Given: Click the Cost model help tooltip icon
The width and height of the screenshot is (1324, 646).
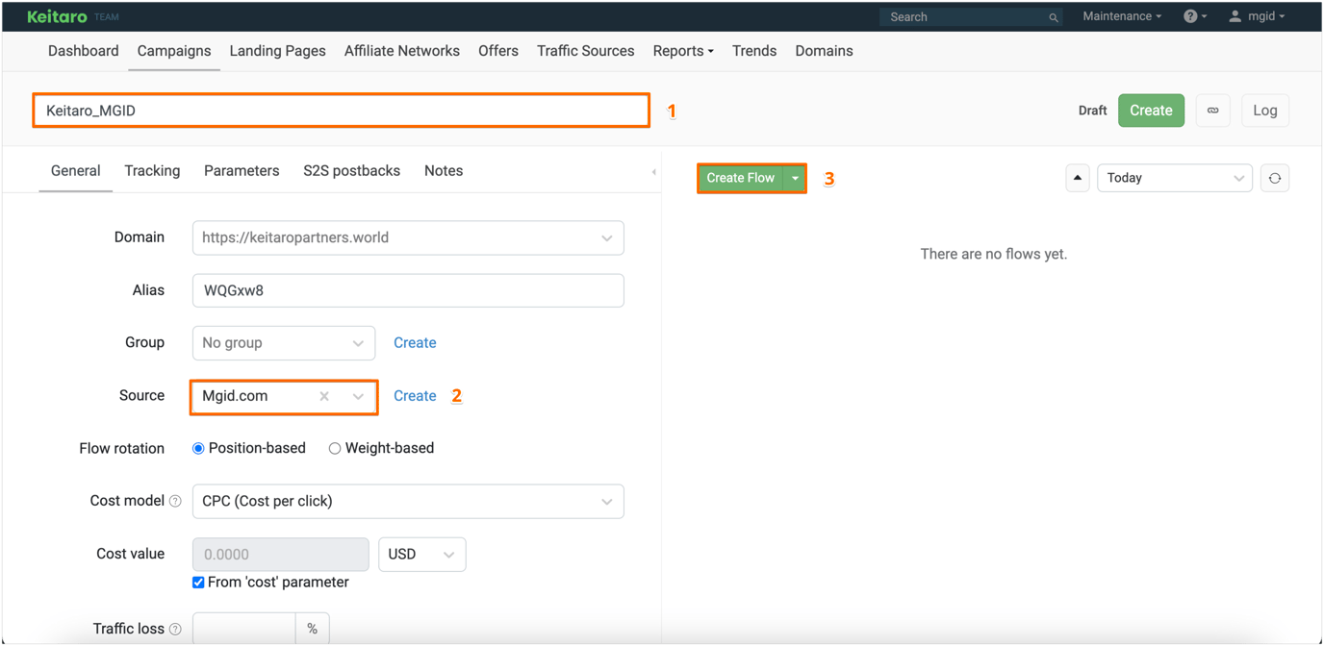Looking at the screenshot, I should pyautogui.click(x=175, y=500).
